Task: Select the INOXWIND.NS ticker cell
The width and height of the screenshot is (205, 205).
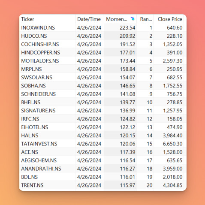Action: pos(38,27)
